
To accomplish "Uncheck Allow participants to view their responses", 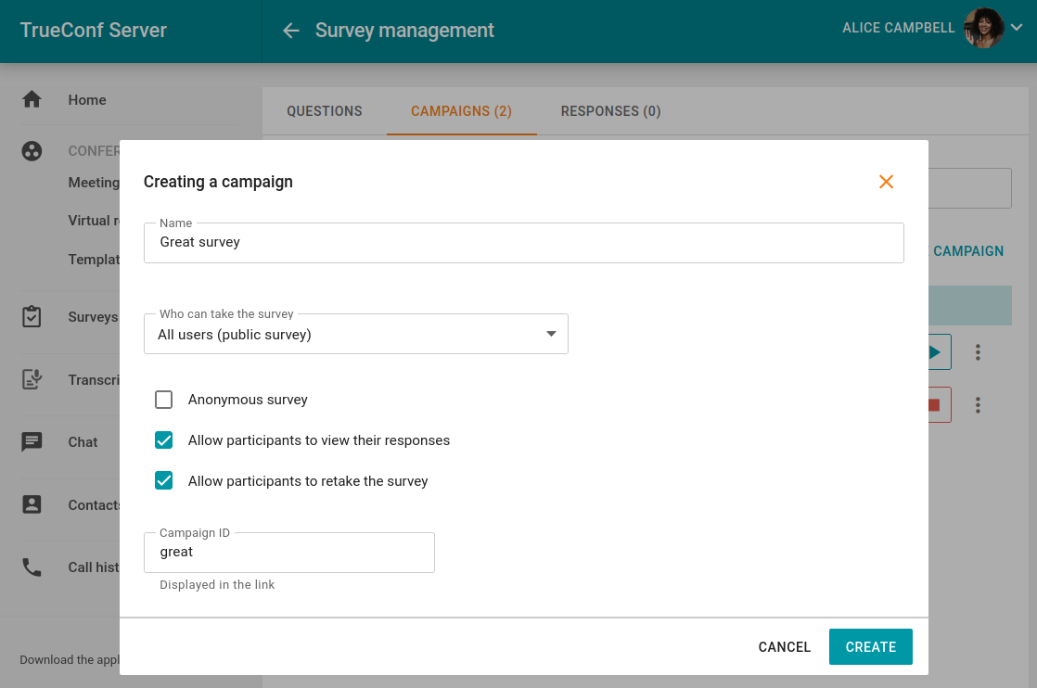I will [164, 440].
